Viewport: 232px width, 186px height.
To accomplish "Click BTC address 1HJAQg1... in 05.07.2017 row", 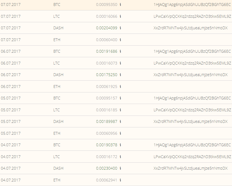I will click(192, 98).
